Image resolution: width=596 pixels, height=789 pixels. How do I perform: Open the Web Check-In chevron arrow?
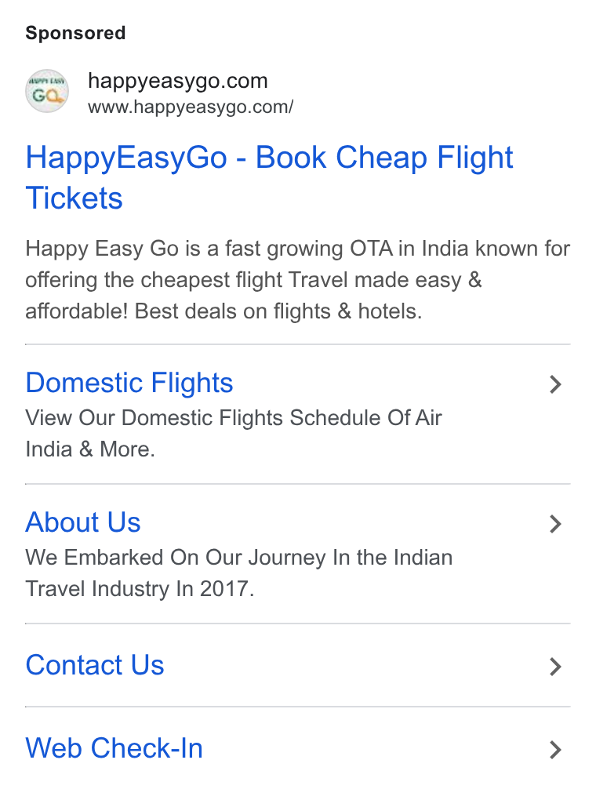click(x=555, y=750)
